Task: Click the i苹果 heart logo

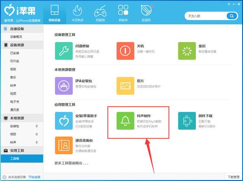Action: 9,10
